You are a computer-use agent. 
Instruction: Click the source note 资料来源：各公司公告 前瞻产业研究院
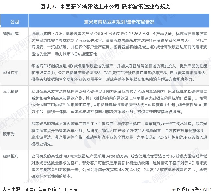[40, 189]
